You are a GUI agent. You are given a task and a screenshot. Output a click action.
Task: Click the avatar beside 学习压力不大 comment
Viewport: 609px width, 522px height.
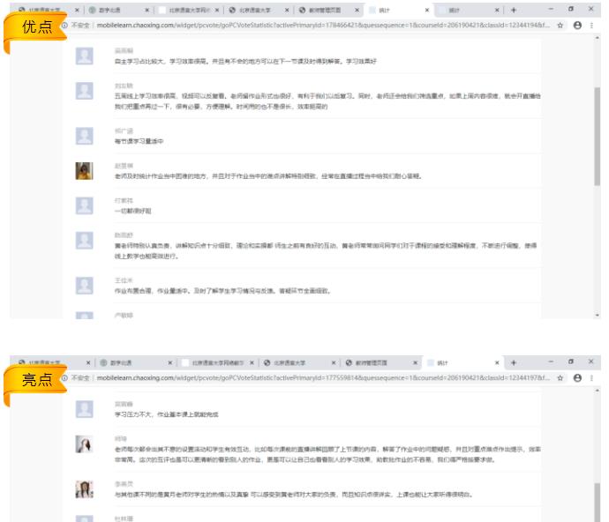coord(85,407)
